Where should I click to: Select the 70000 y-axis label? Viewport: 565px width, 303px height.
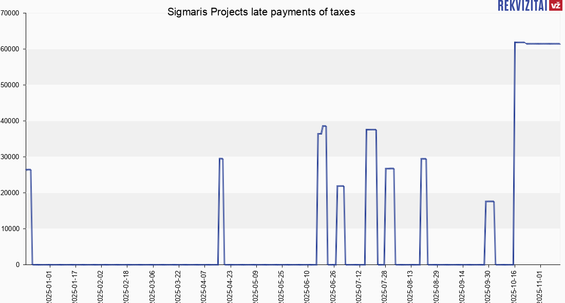[10, 13]
